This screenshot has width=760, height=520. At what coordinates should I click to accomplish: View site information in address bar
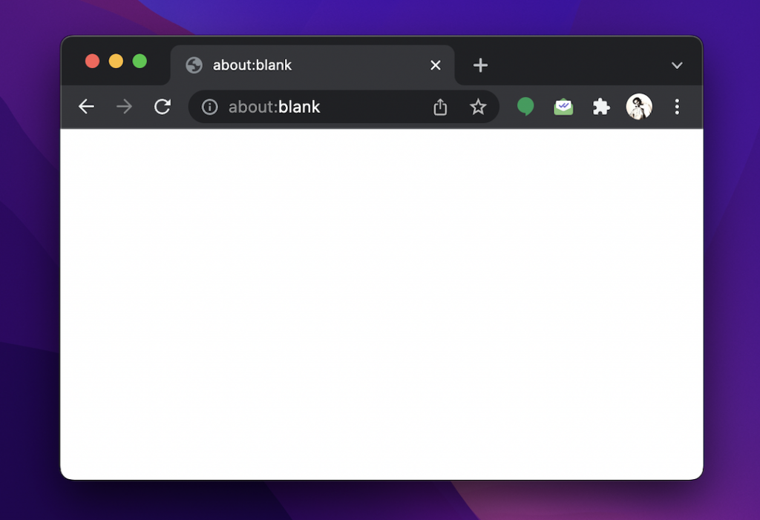(x=210, y=108)
